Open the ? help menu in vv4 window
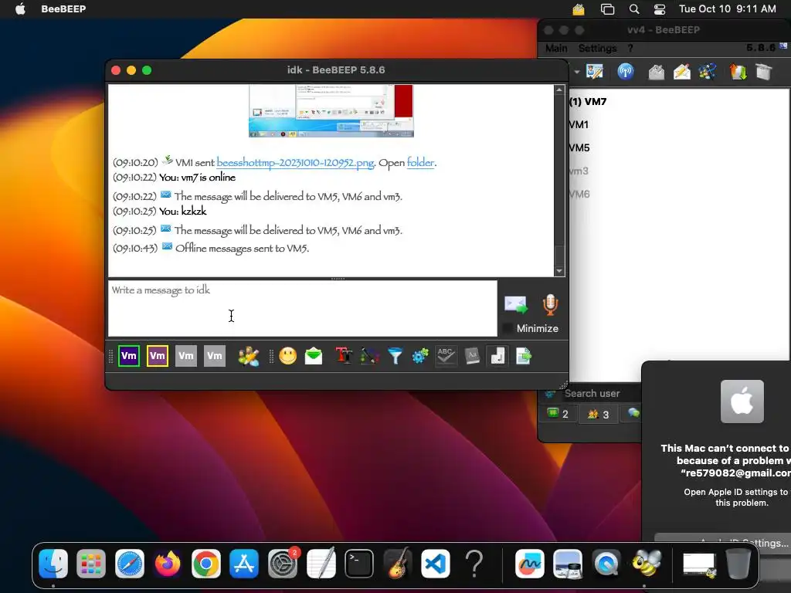This screenshot has height=593, width=791. (630, 49)
